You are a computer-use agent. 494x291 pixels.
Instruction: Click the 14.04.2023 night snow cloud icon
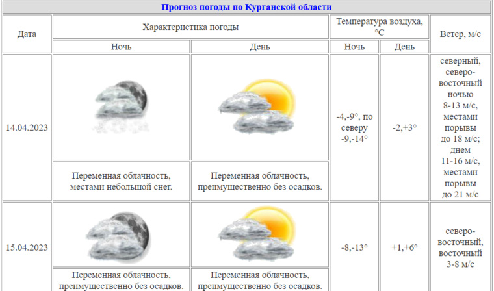122,107
